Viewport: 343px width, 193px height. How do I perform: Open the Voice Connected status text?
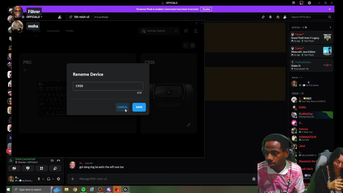click(x=25, y=159)
